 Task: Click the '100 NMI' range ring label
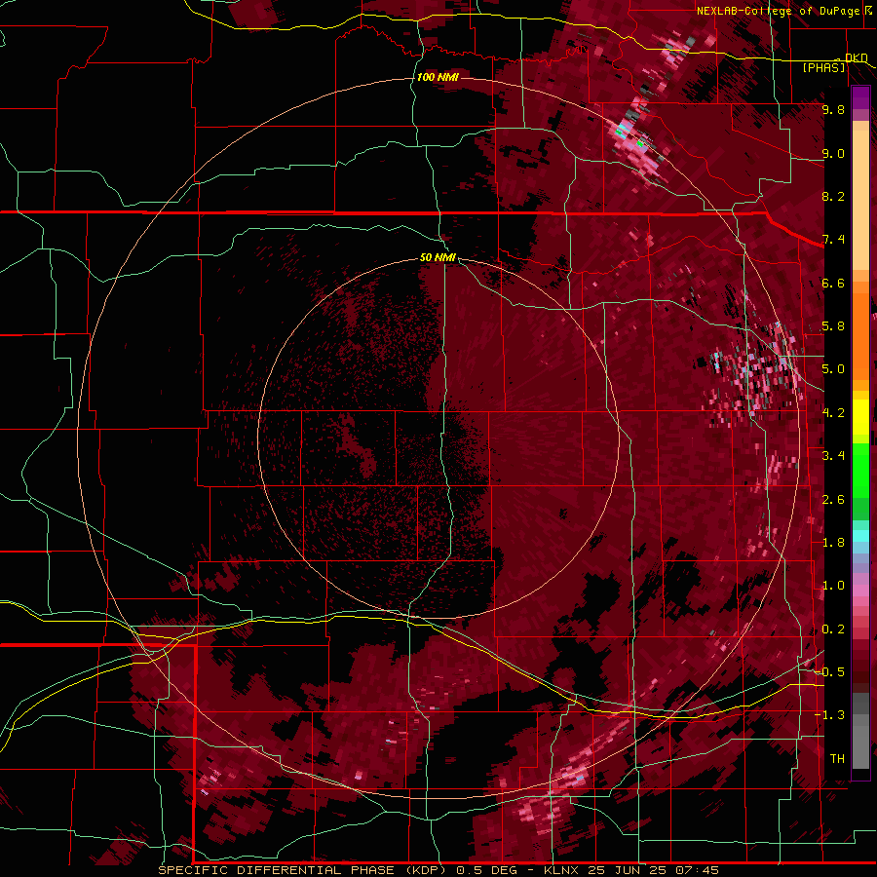tap(438, 77)
